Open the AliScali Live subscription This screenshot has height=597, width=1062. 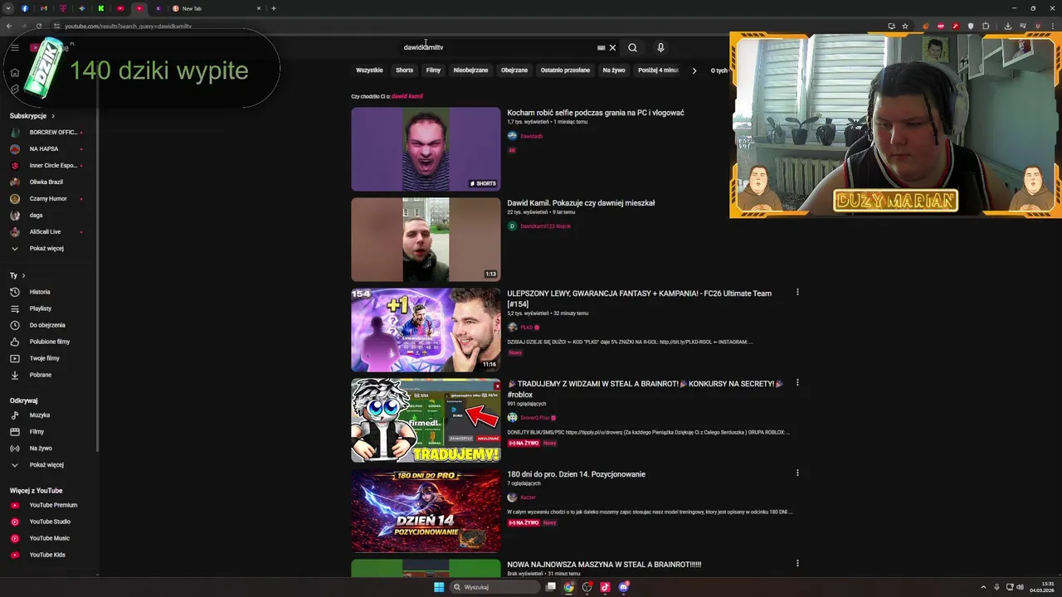tap(48, 231)
